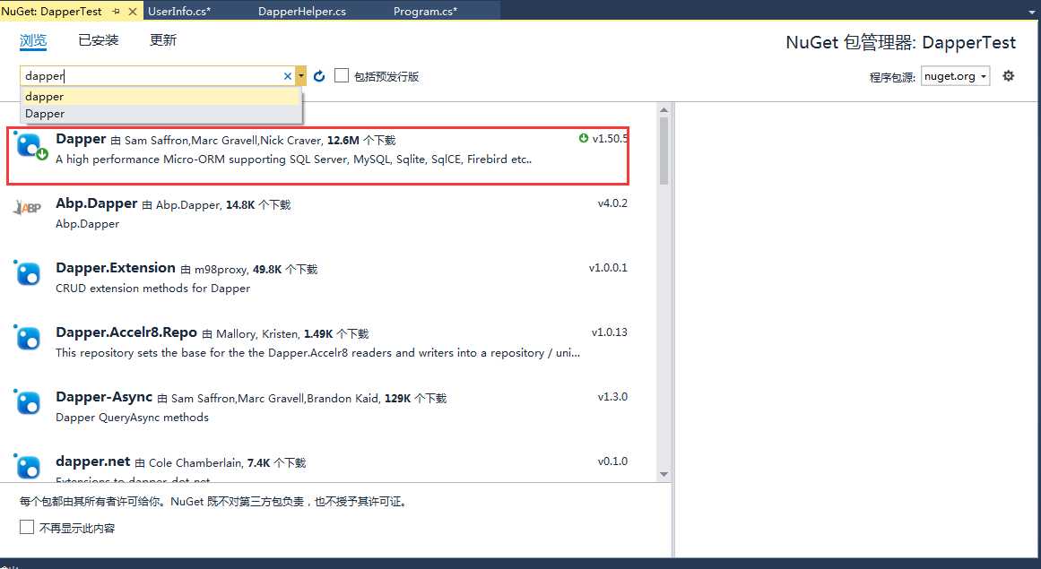Click the Dapper-Async package icon
The width and height of the screenshot is (1041, 569).
28,401
